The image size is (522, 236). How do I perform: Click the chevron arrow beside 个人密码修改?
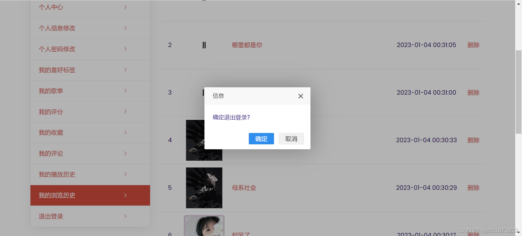click(125, 49)
